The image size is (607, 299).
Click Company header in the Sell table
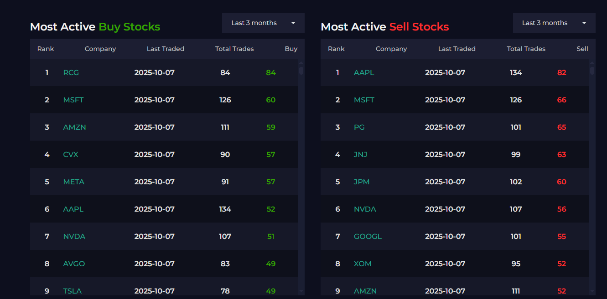[391, 49]
